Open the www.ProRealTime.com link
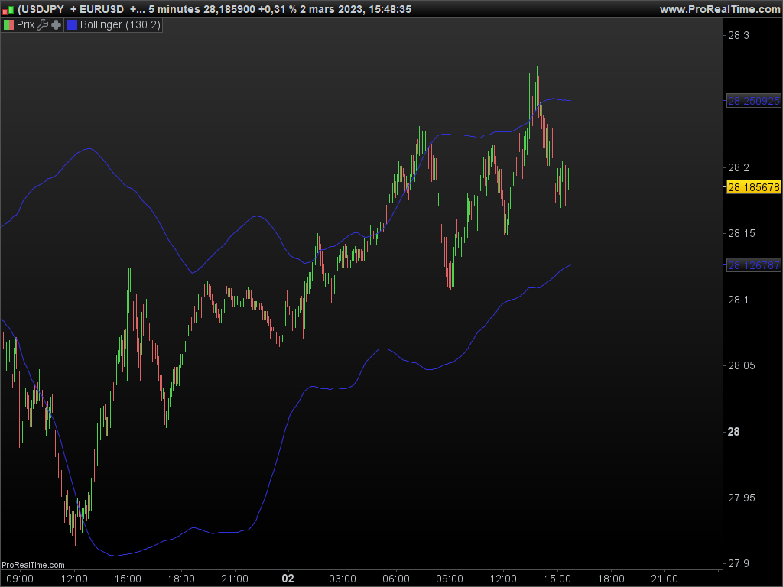 [720, 9]
